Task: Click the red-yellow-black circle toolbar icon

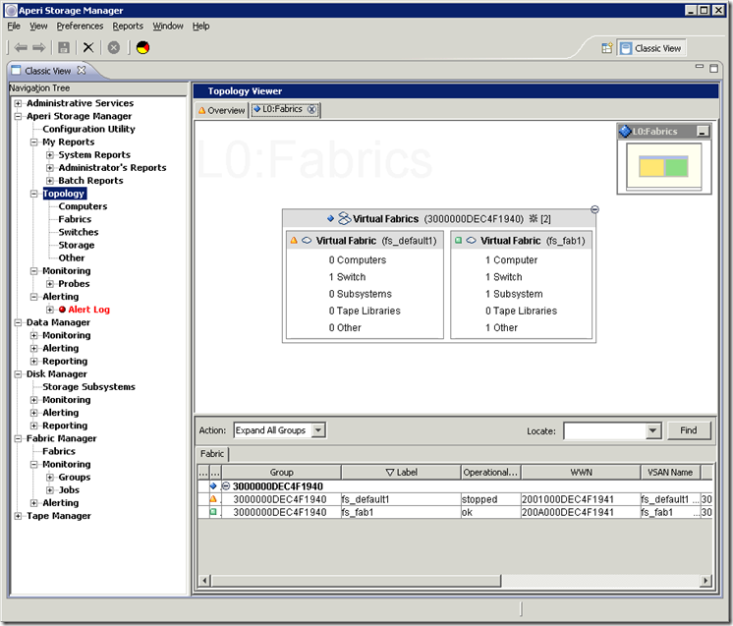Action: (142, 48)
